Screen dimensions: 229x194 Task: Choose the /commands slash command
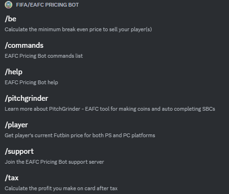tap(24, 45)
